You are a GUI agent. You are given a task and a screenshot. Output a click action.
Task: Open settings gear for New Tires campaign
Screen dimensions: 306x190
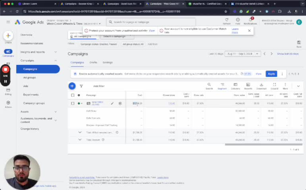click(x=120, y=103)
